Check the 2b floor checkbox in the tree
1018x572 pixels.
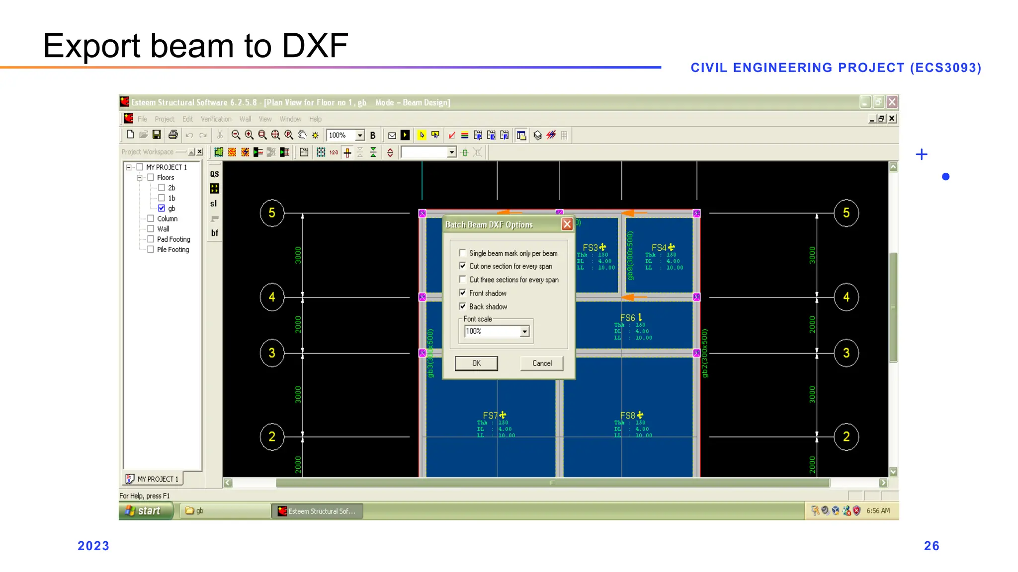tap(162, 188)
